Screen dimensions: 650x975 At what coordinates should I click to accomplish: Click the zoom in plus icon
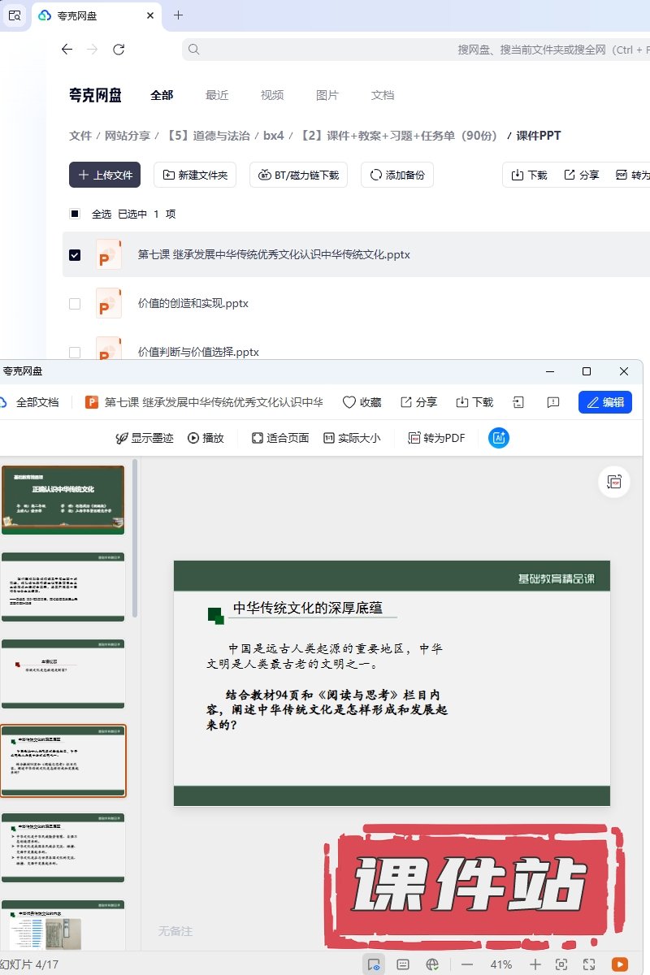point(535,964)
